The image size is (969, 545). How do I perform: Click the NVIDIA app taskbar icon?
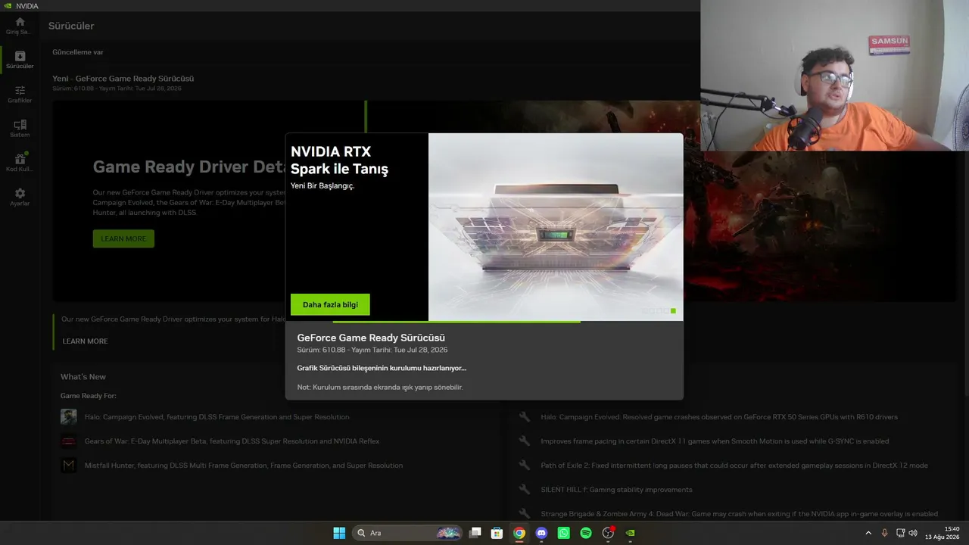(x=630, y=533)
